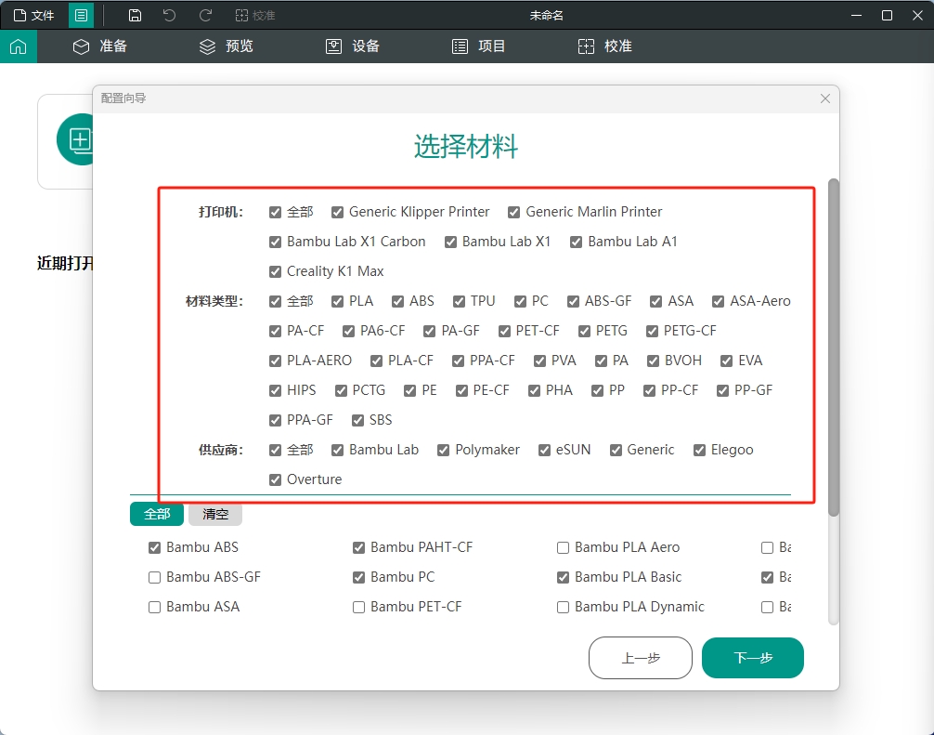Toggle the PHA material checkbox
The width and height of the screenshot is (934, 735).
[x=534, y=391]
